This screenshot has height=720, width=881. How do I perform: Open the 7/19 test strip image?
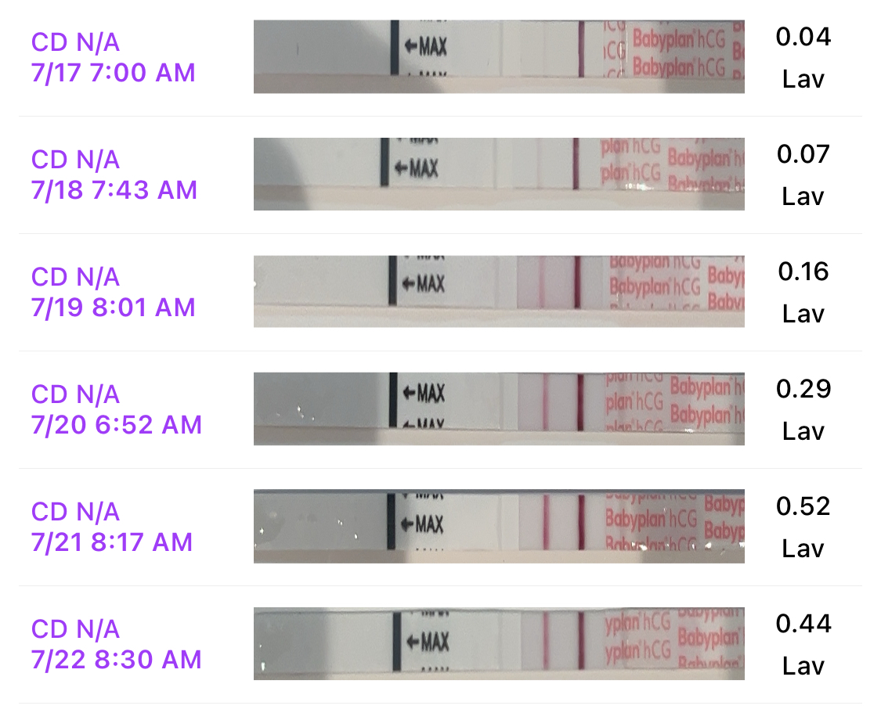pyautogui.click(x=499, y=292)
